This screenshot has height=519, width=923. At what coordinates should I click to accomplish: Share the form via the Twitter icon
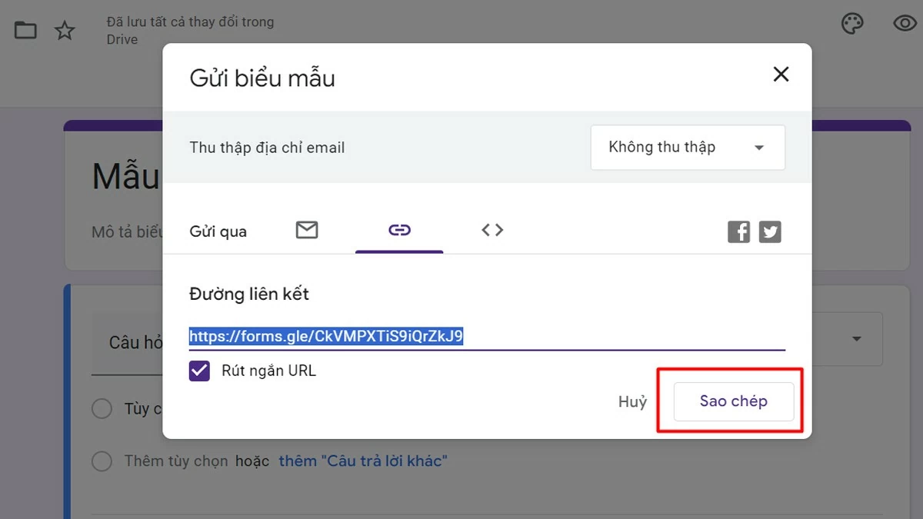point(770,231)
